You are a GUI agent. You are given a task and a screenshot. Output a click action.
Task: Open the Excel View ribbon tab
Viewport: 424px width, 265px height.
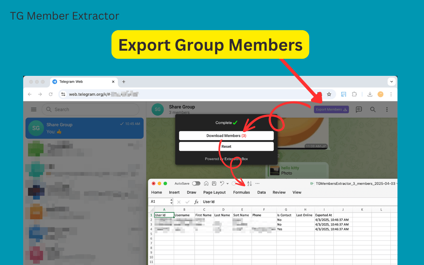click(297, 192)
